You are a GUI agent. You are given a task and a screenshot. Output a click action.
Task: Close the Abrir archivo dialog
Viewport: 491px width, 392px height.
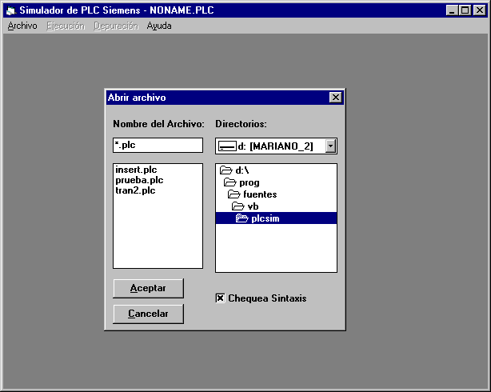click(x=336, y=98)
